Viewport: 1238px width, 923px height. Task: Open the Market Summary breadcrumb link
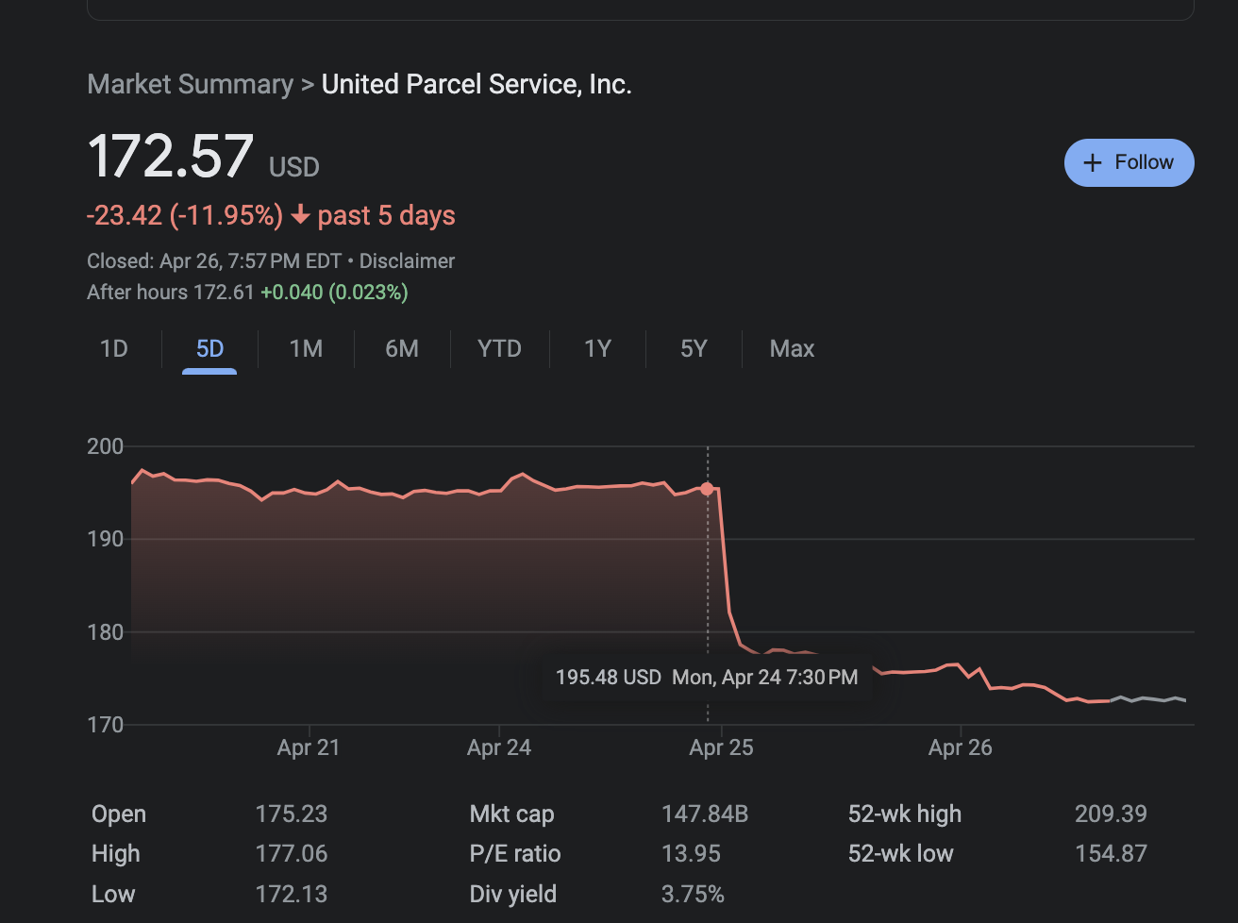pyautogui.click(x=190, y=84)
